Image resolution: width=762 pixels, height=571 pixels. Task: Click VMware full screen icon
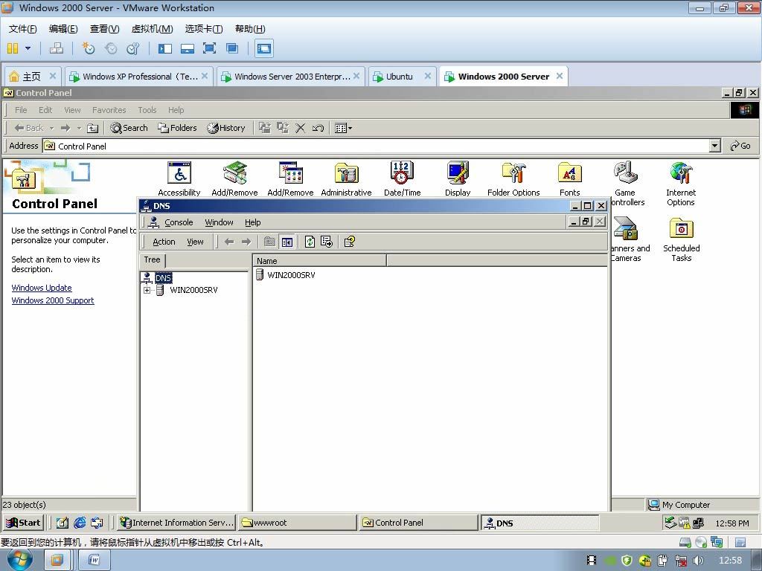click(x=209, y=48)
